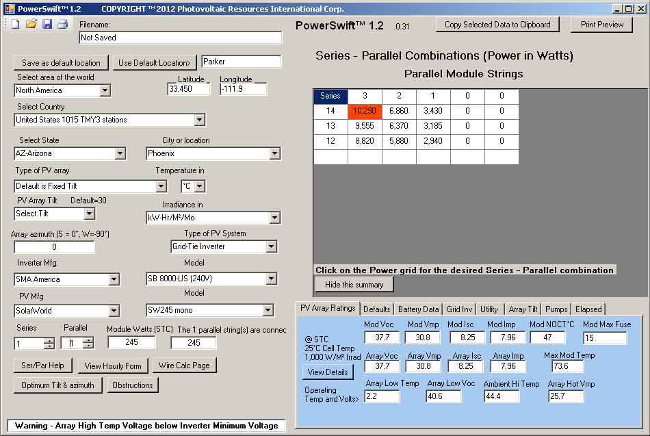Image resolution: width=650 pixels, height=436 pixels.
Task: Open the PV module Model dropdown
Action: [268, 310]
